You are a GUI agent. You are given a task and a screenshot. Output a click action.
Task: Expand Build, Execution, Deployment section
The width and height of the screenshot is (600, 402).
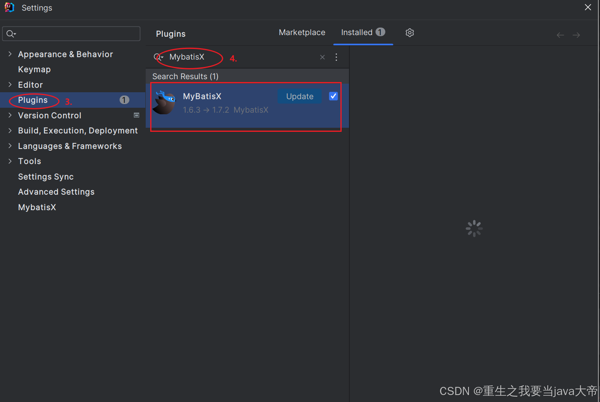(10, 131)
